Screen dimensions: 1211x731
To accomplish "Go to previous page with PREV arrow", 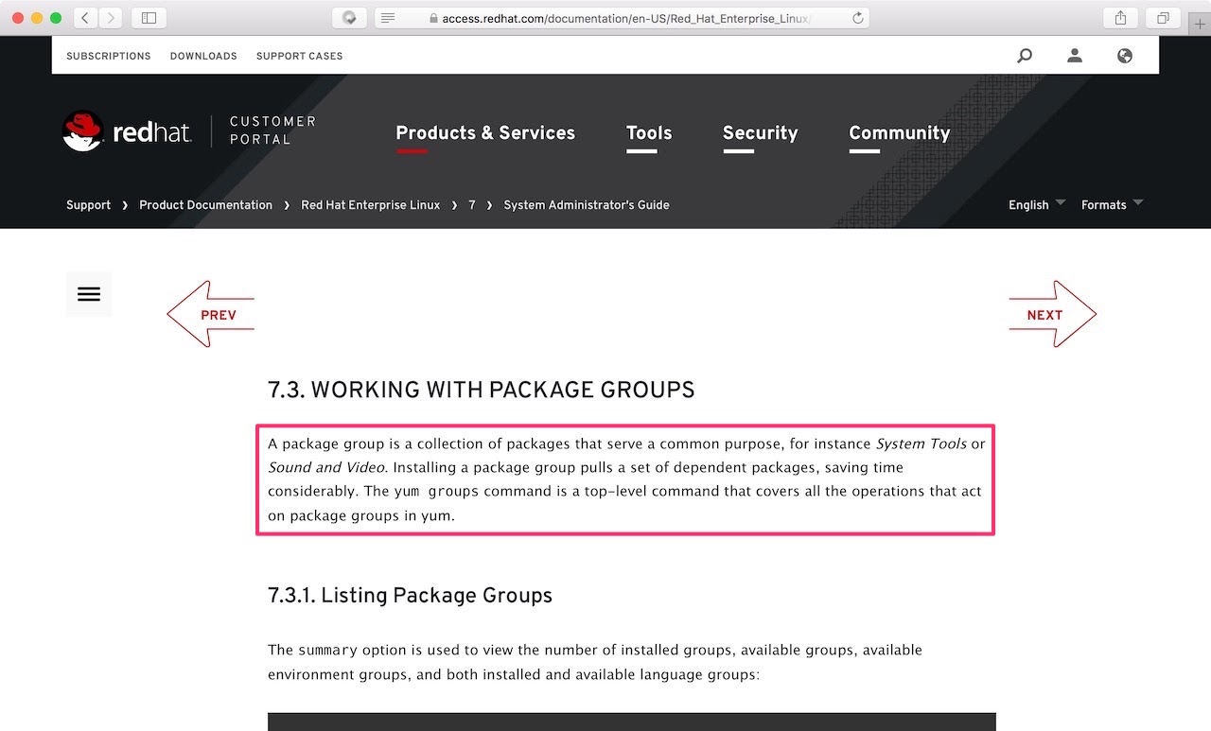I will [x=210, y=314].
